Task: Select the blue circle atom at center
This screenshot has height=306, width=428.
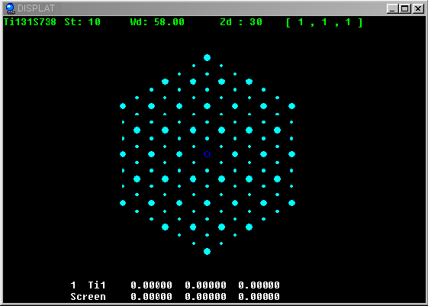Action: pyautogui.click(x=208, y=154)
